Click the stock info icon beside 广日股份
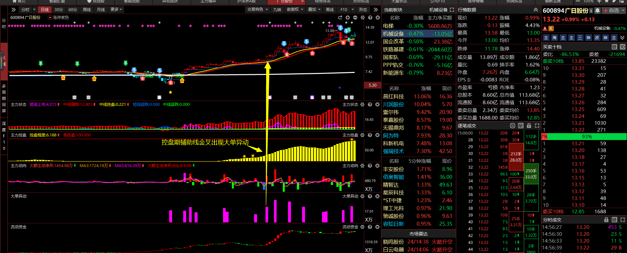The height and width of the screenshot is (253, 627). 591,11
